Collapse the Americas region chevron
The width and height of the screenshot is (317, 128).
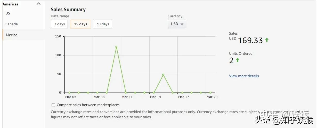point(39,4)
